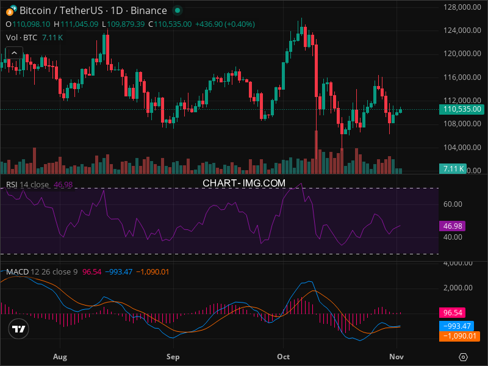
Task: Open the TradingView logo at bottom left
Action: pyautogui.click(x=19, y=328)
